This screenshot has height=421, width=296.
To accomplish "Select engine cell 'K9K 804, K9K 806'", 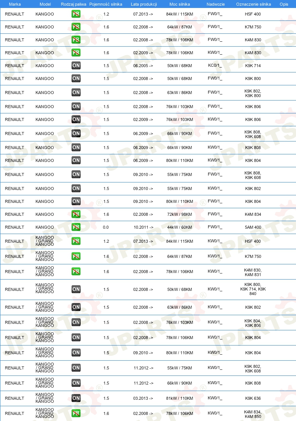I will tap(253, 323).
